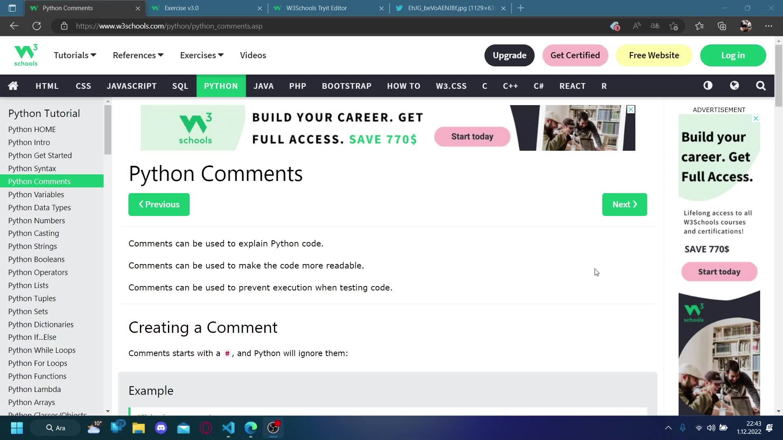Click the Next button to advance
The height and width of the screenshot is (440, 783).
click(624, 204)
